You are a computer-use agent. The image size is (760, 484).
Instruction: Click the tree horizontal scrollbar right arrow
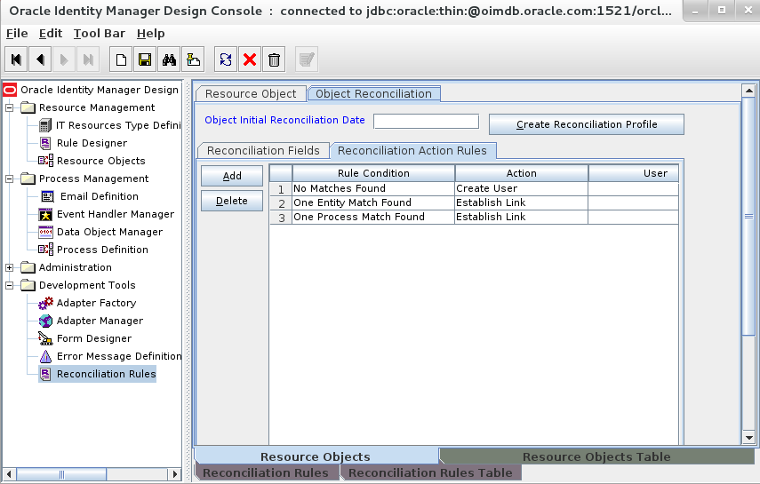[175, 474]
